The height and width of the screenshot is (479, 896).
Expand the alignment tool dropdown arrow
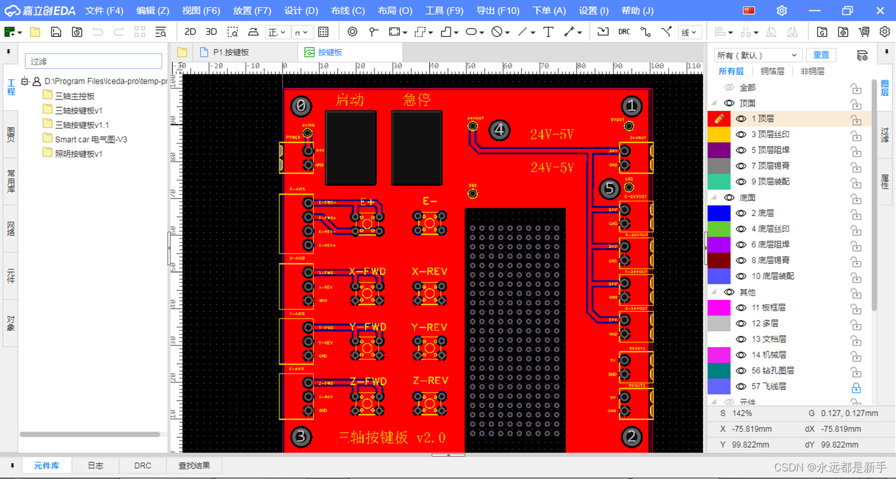(x=731, y=32)
